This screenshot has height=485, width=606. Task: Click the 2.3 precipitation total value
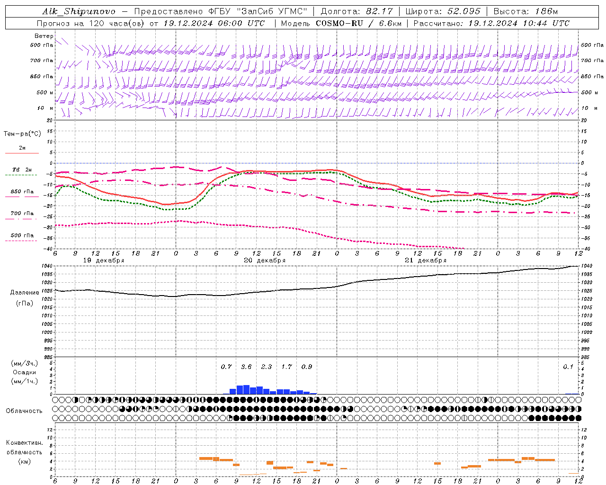pyautogui.click(x=267, y=367)
